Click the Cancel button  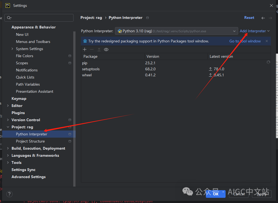239,194
